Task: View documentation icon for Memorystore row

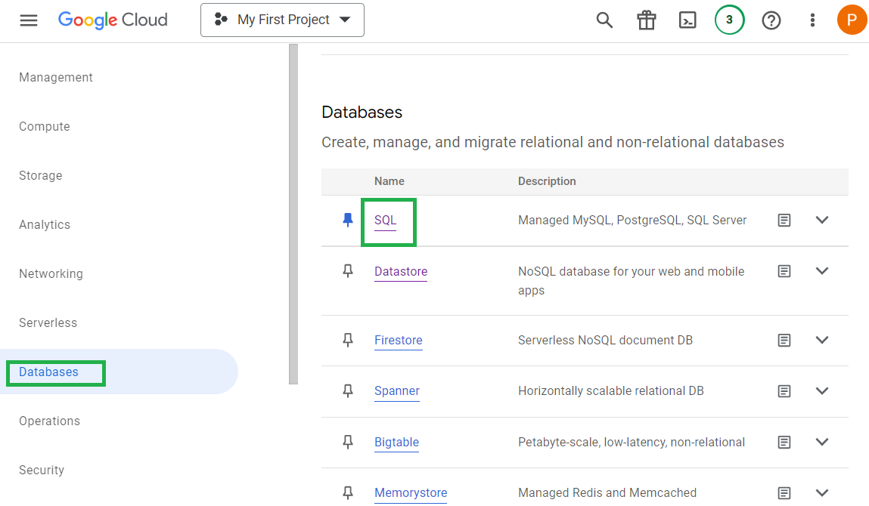Action: [784, 492]
